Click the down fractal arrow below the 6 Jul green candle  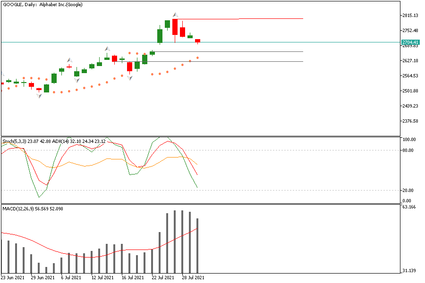click(x=77, y=80)
